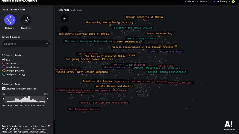Open Craft in the Design label

[x=97, y=81]
